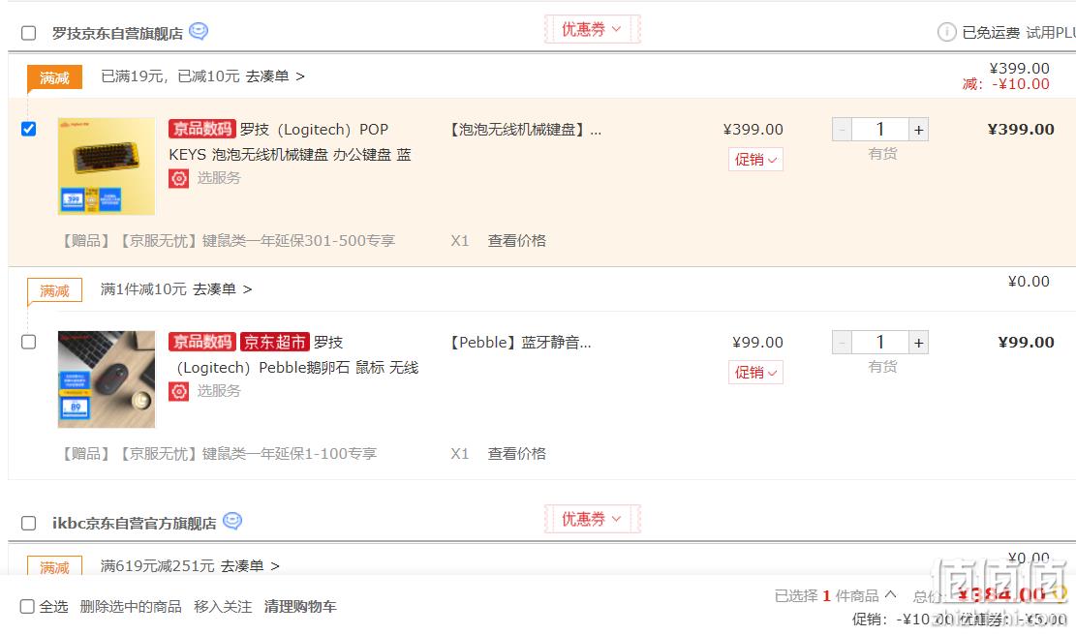
Task: Uncheck the POP KEYS keyboard item
Action: pos(29,129)
